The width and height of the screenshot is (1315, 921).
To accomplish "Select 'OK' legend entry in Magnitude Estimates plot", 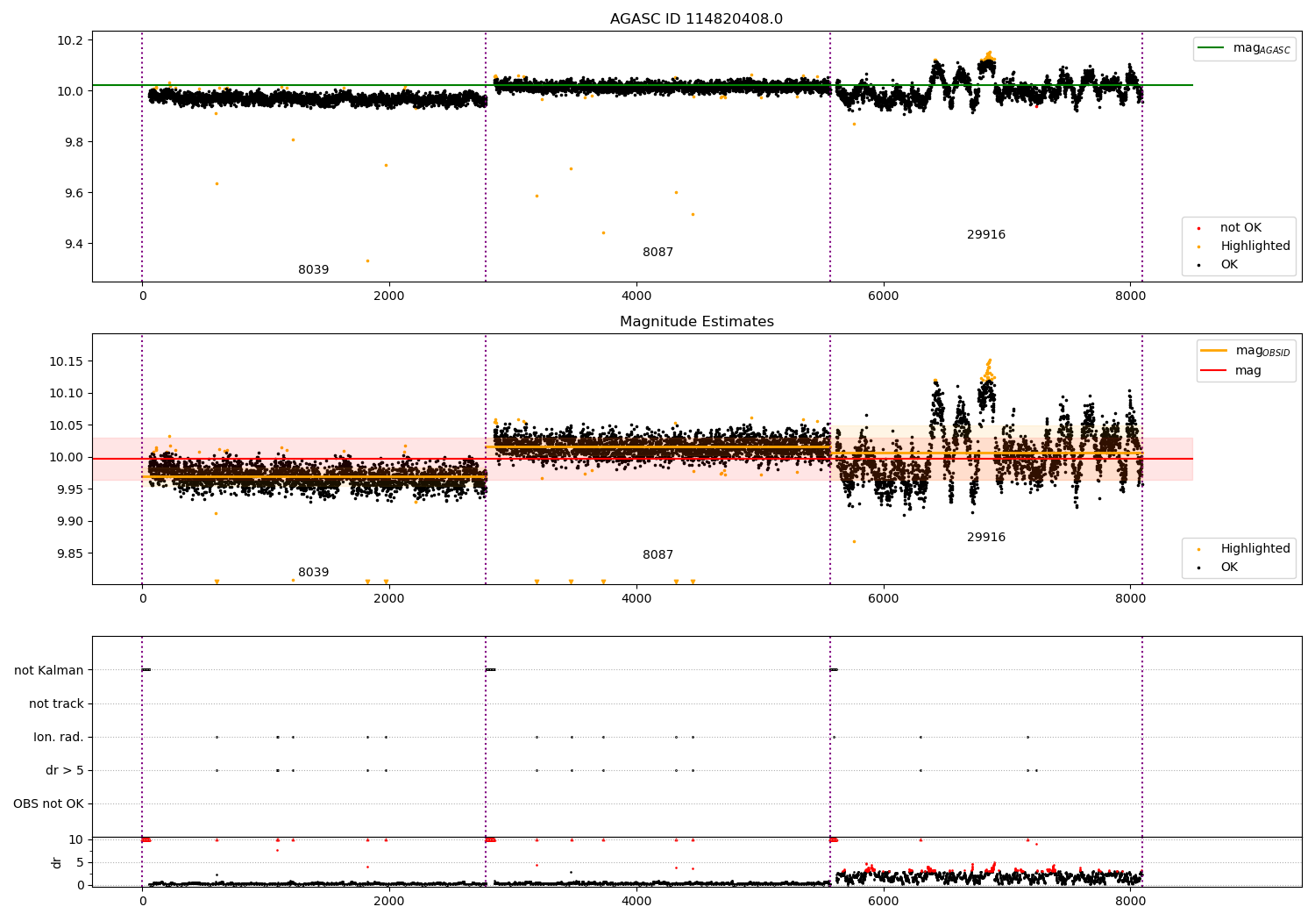I will (x=1229, y=568).
